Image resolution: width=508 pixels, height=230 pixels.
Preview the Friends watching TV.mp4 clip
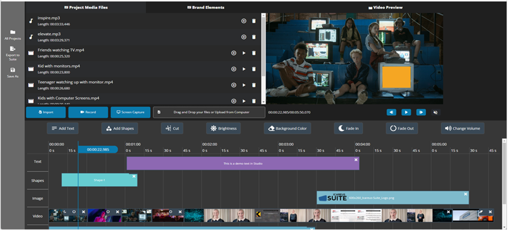[244, 53]
